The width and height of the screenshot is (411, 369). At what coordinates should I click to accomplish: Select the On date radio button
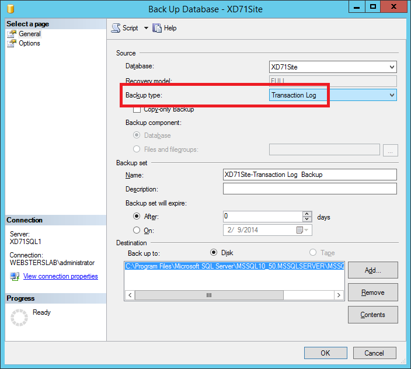click(x=137, y=230)
